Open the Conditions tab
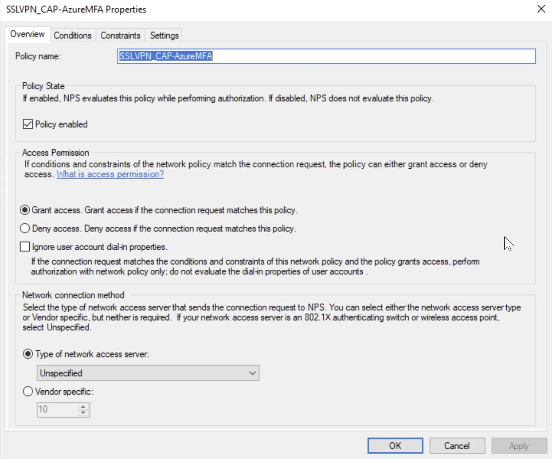 pos(73,36)
